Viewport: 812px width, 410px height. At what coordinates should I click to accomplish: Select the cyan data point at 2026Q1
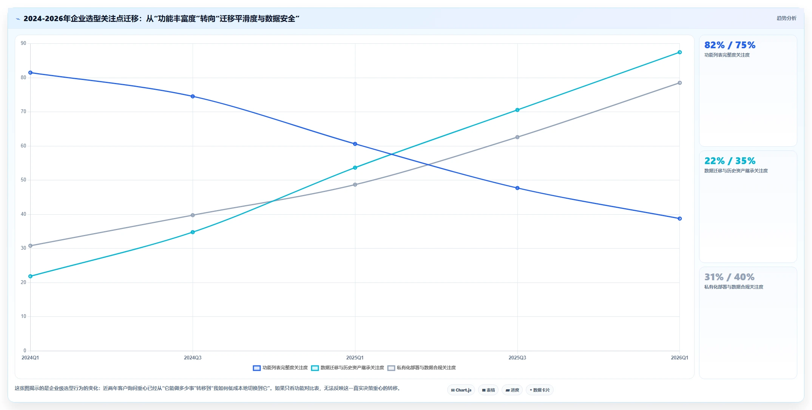coord(679,52)
